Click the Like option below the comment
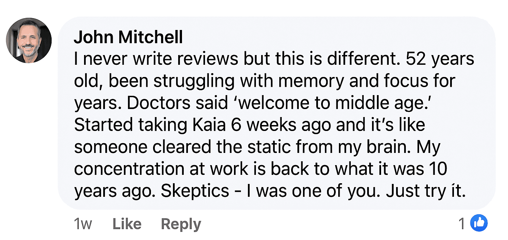Image resolution: width=508 pixels, height=240 pixels. click(126, 224)
